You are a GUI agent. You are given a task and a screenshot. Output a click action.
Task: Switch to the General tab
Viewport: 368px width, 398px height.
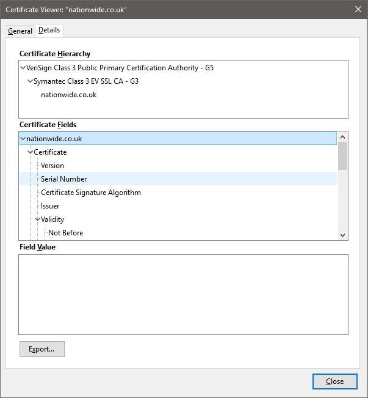20,31
